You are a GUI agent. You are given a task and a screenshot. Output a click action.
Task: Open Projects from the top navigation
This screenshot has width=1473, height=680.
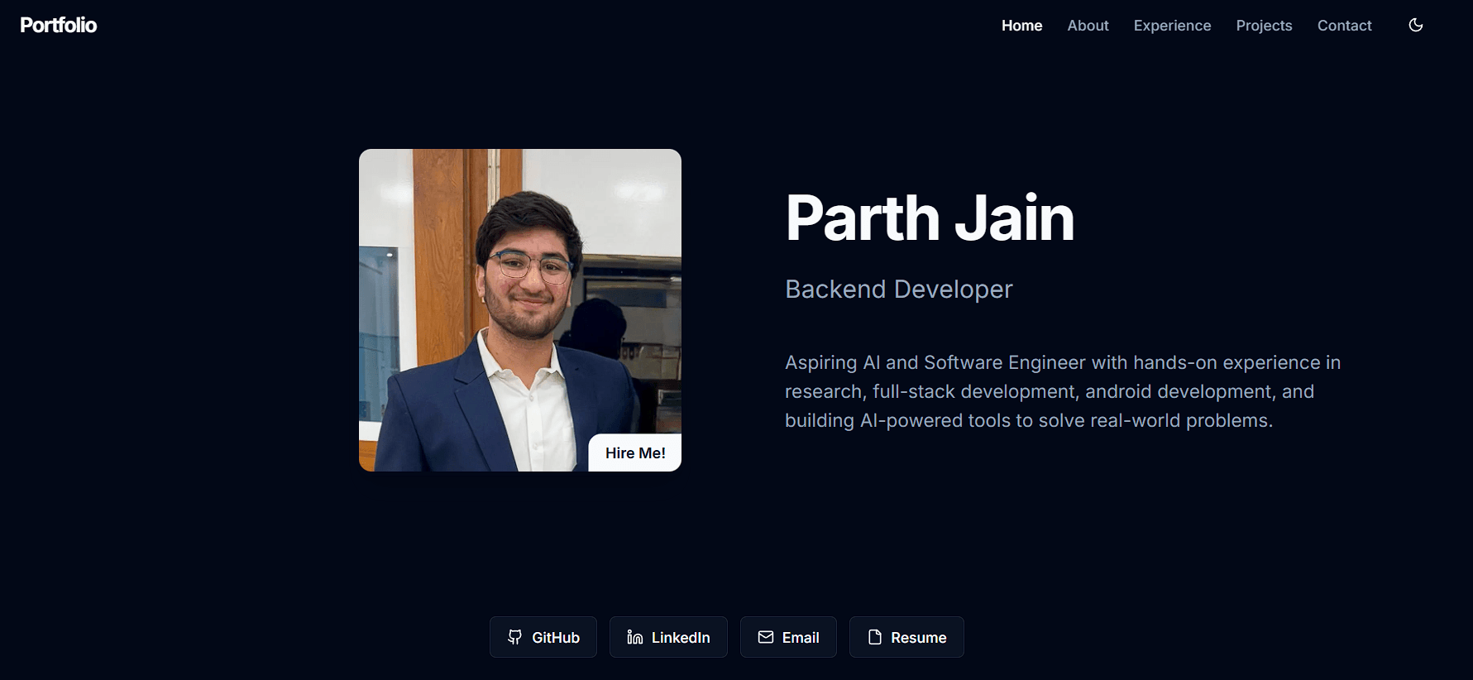(x=1264, y=26)
